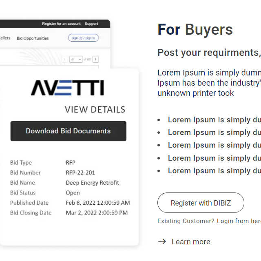Open the page number dropdown
The height and width of the screenshot is (261, 261).
tap(76, 59)
